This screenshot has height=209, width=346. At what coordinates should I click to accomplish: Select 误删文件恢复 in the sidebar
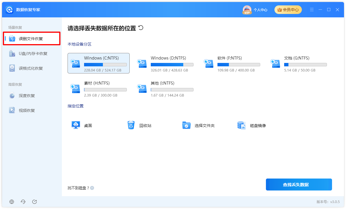point(32,39)
